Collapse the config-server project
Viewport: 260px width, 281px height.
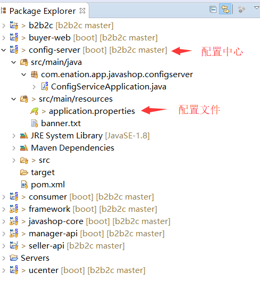pyautogui.click(x=4, y=50)
